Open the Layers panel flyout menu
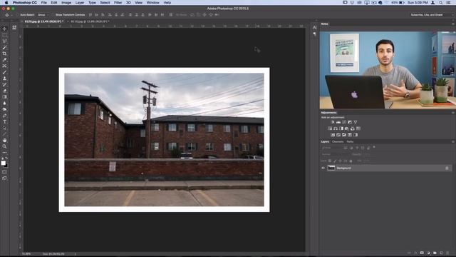This screenshot has height=257, width=456. [453, 141]
